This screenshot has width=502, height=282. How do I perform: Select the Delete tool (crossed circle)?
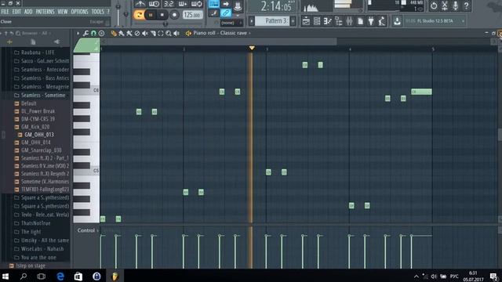click(137, 33)
